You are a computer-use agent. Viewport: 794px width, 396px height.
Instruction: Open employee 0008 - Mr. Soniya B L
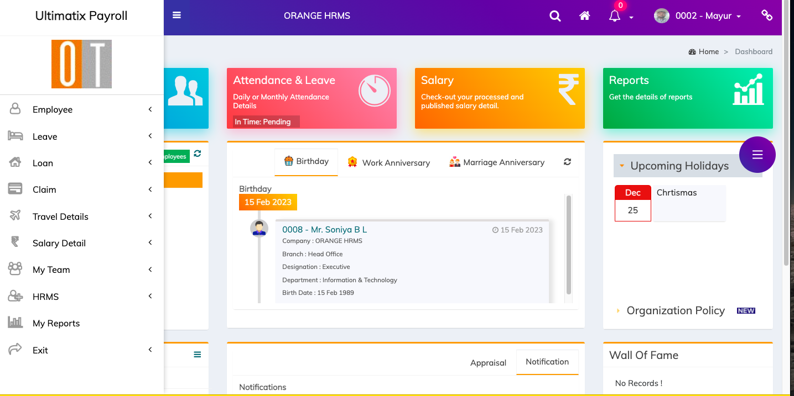[324, 229]
